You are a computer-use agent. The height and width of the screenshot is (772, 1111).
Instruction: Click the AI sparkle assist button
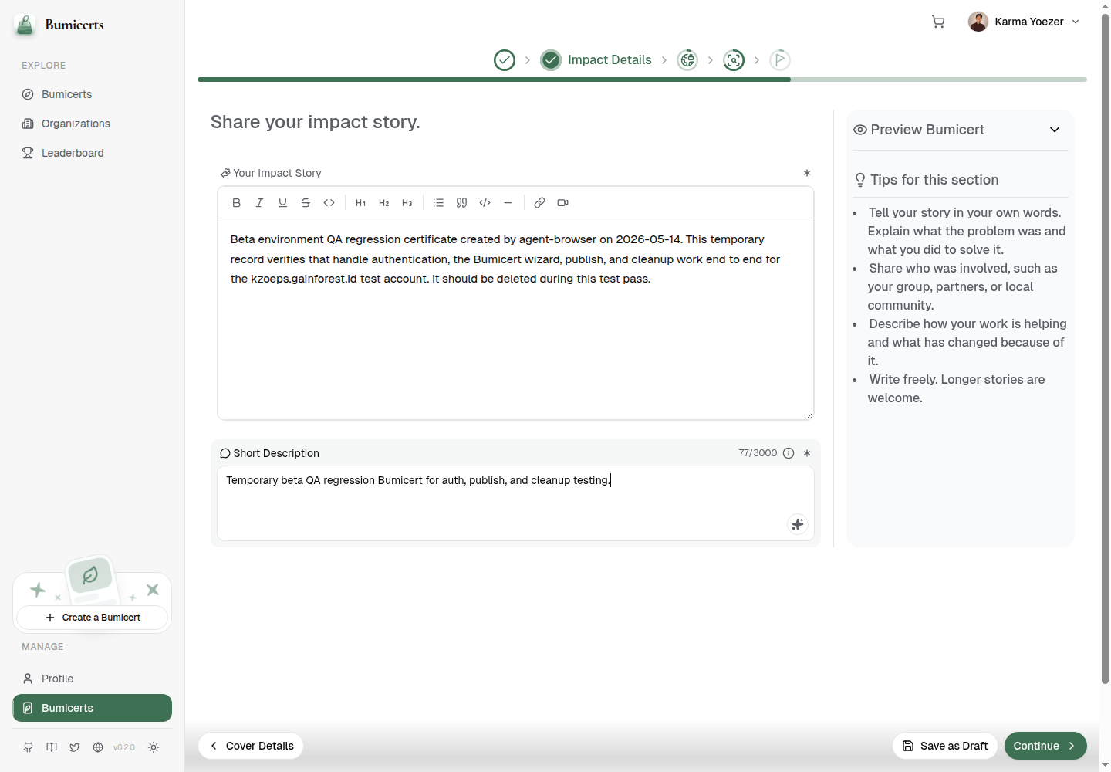click(x=798, y=524)
